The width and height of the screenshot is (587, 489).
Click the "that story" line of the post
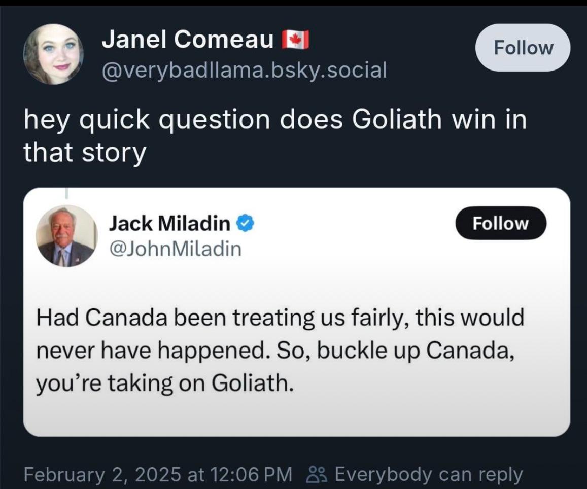click(x=85, y=152)
